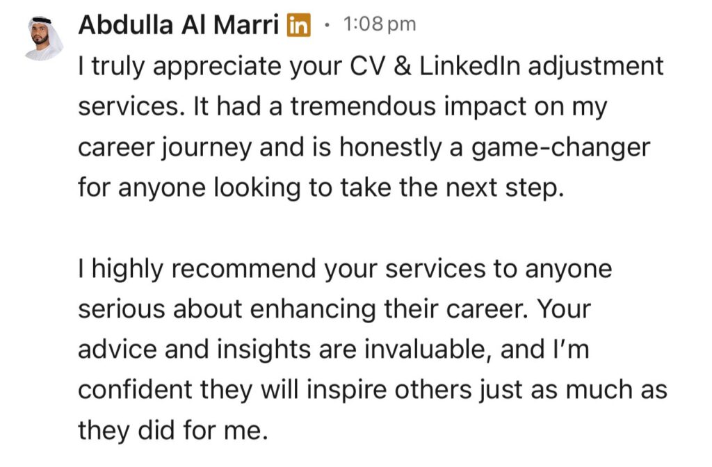Click the "CV &" text in the first line
The width and height of the screenshot is (712, 467).
click(381, 66)
